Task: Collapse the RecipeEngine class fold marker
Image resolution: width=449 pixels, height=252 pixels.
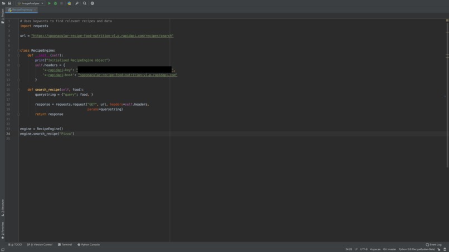Action: click(18, 50)
